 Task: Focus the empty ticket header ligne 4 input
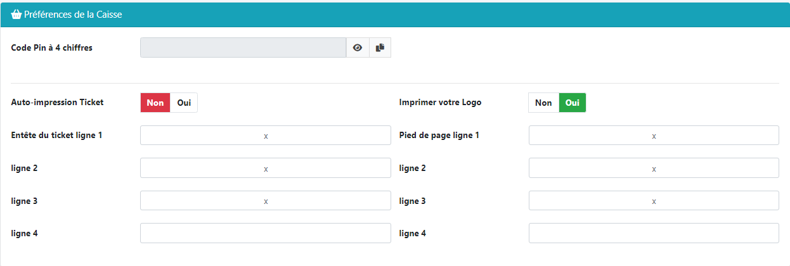pos(265,233)
